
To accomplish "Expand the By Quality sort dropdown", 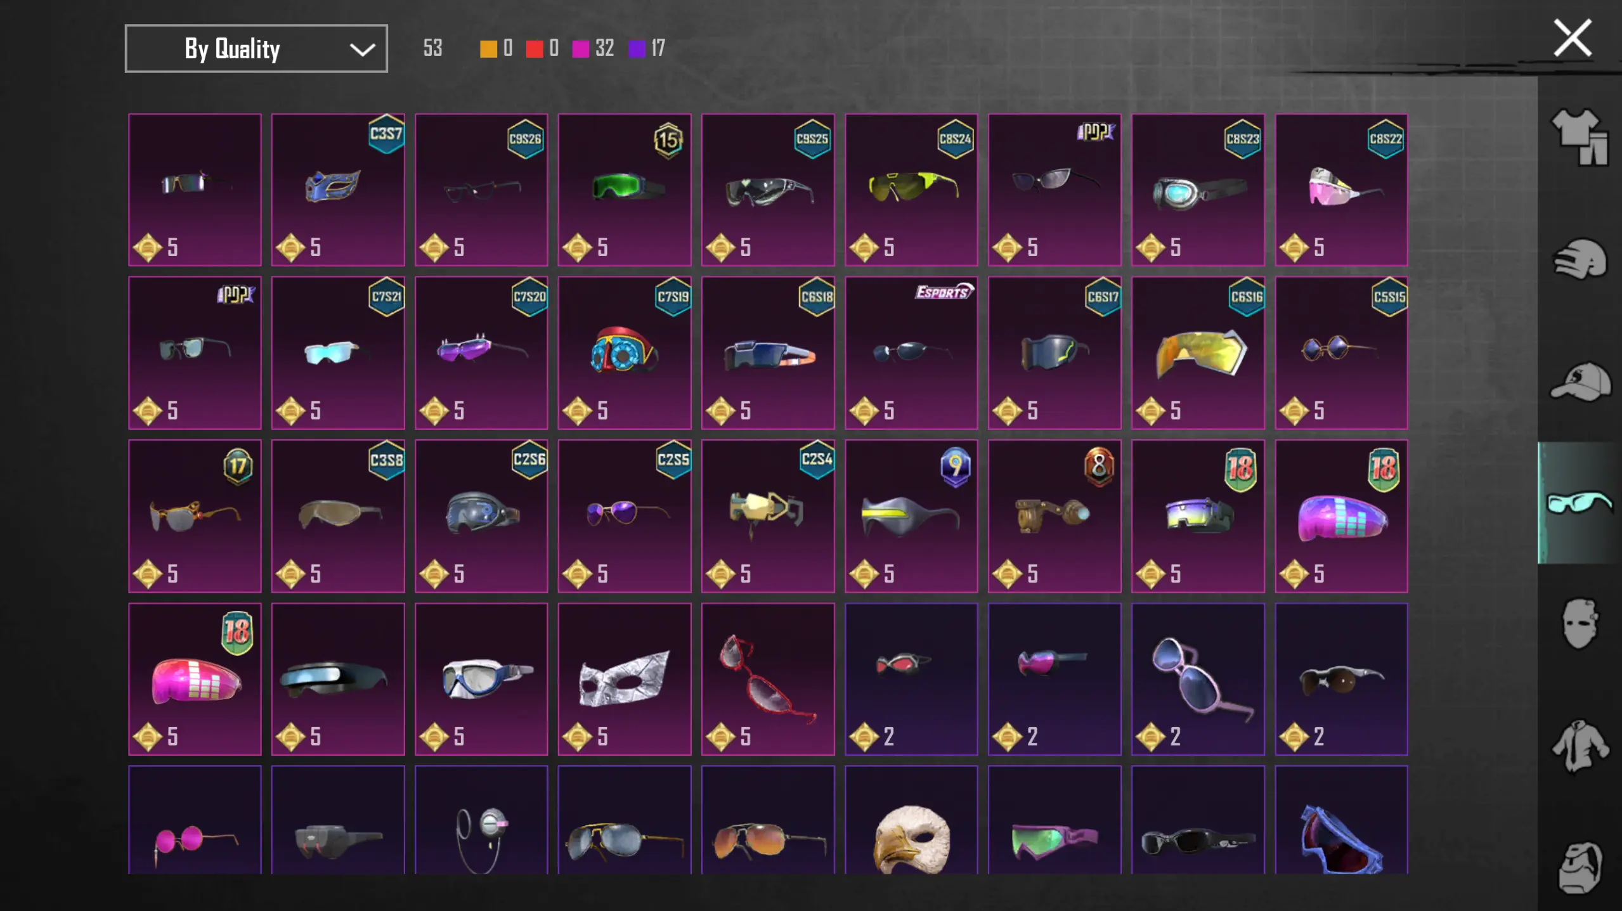I will [256, 49].
